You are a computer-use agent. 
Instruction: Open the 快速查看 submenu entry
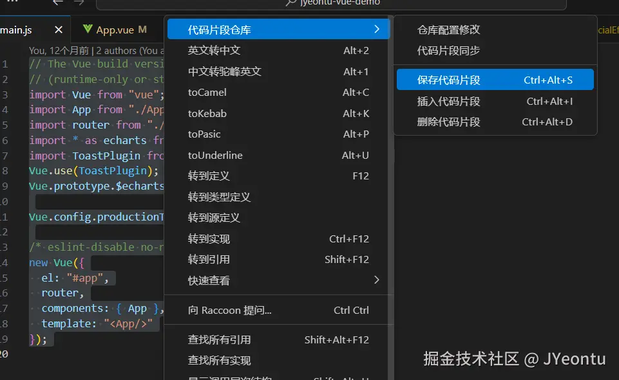[278, 280]
